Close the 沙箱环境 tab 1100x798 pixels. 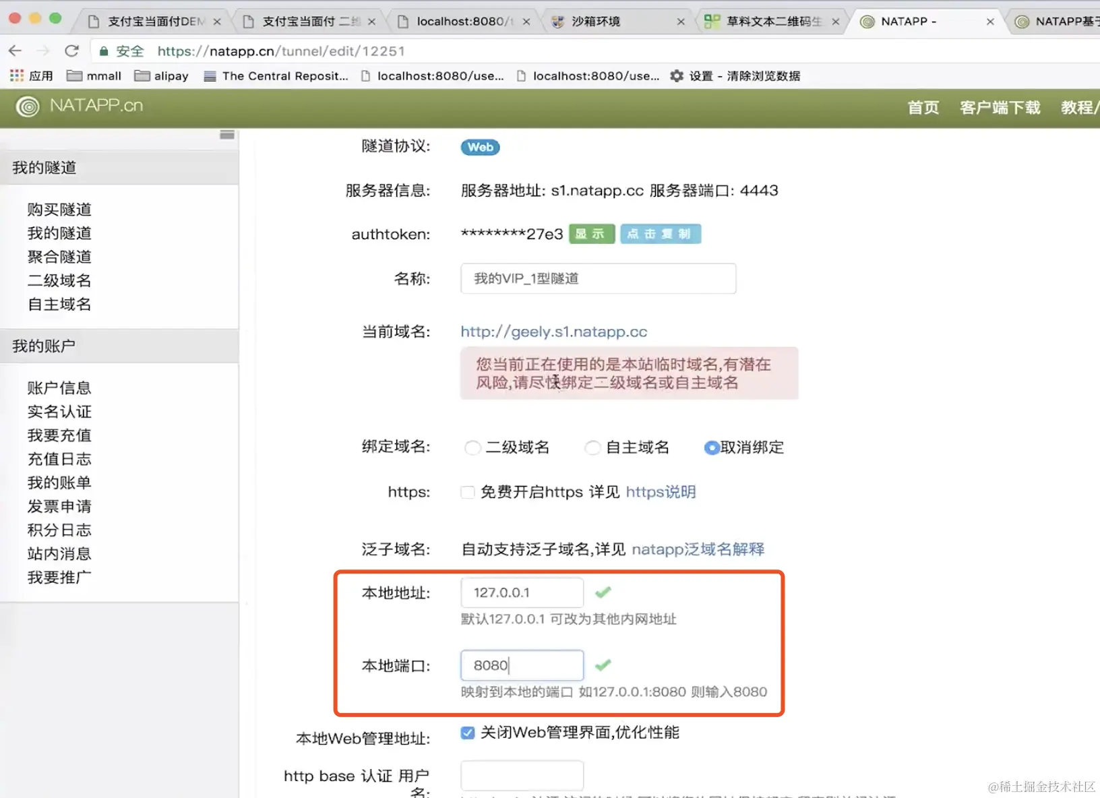[x=681, y=22]
